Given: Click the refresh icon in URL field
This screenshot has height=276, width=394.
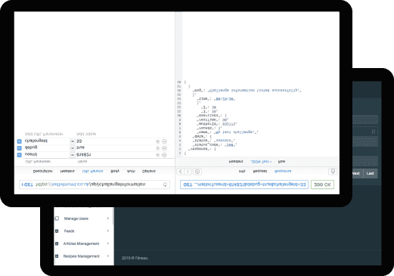Looking at the screenshot, I should click(x=165, y=185).
